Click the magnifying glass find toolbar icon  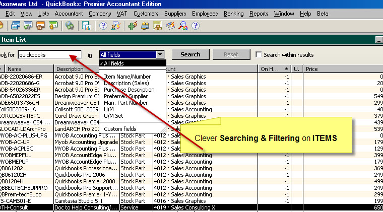183,26
